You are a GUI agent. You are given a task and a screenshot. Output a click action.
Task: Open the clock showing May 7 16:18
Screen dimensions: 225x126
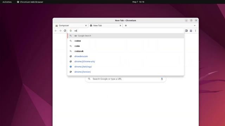tap(138, 2)
